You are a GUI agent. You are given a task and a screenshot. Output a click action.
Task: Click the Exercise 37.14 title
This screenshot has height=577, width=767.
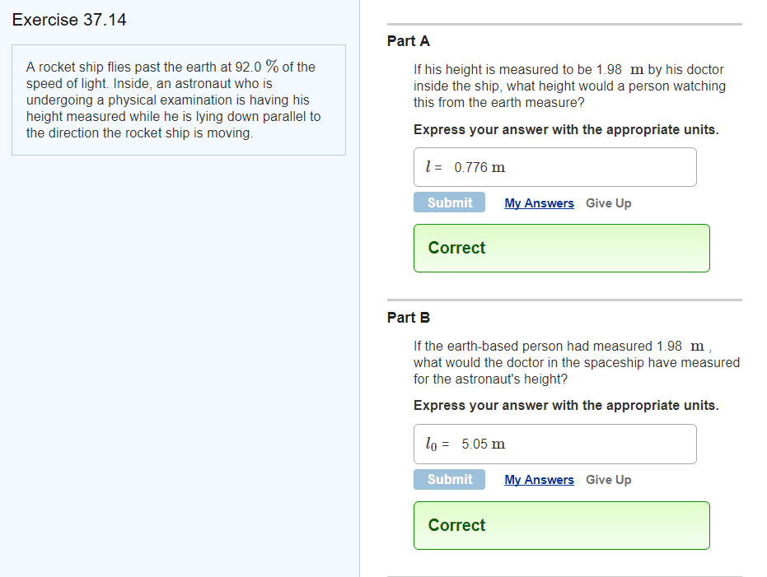(69, 20)
